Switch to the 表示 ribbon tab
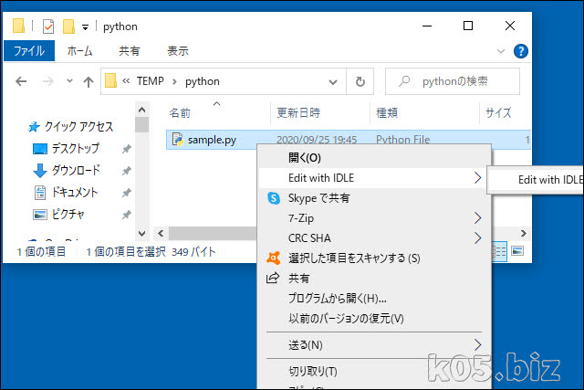Image resolution: width=584 pixels, height=390 pixels. pos(178,51)
